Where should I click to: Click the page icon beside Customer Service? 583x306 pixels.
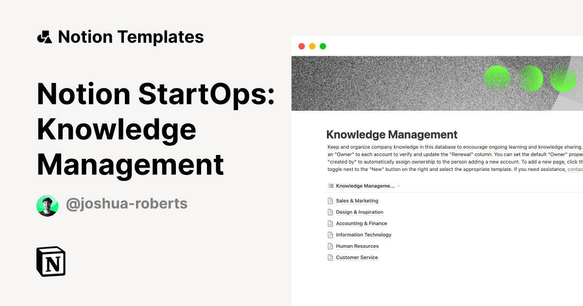pos(330,258)
